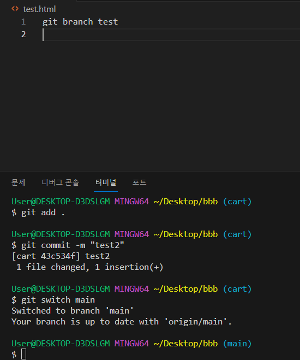Click the terminal cursor at the last prompt
Viewport: 300px width, 360px height.
pos(24,354)
